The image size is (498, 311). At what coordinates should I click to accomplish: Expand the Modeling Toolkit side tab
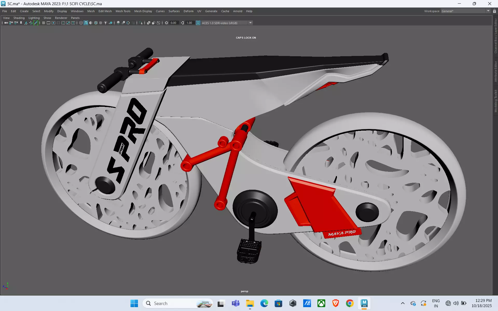click(495, 101)
